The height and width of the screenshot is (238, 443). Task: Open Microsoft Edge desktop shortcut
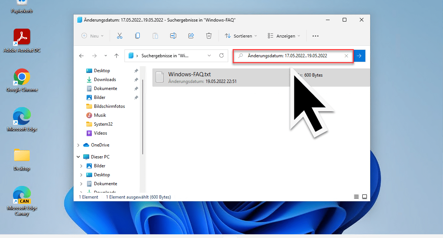click(22, 120)
